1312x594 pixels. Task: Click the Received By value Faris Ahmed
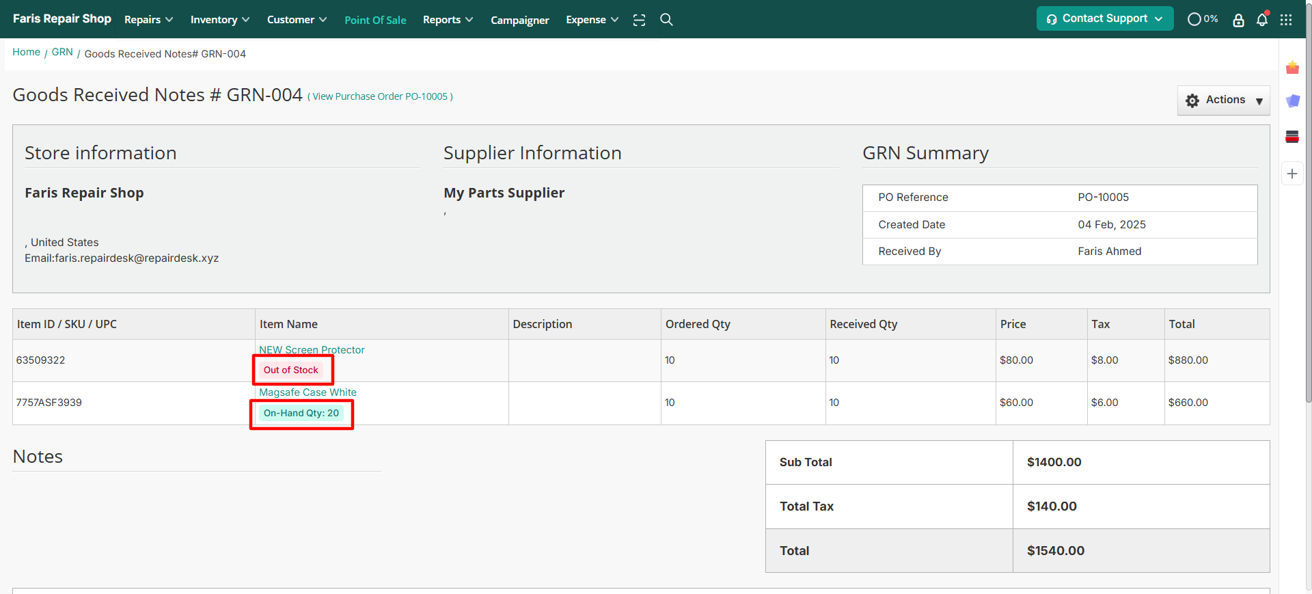coord(1110,252)
